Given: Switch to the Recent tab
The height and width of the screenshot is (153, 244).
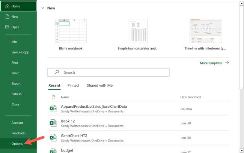Looking at the screenshot, I should pyautogui.click(x=54, y=85).
